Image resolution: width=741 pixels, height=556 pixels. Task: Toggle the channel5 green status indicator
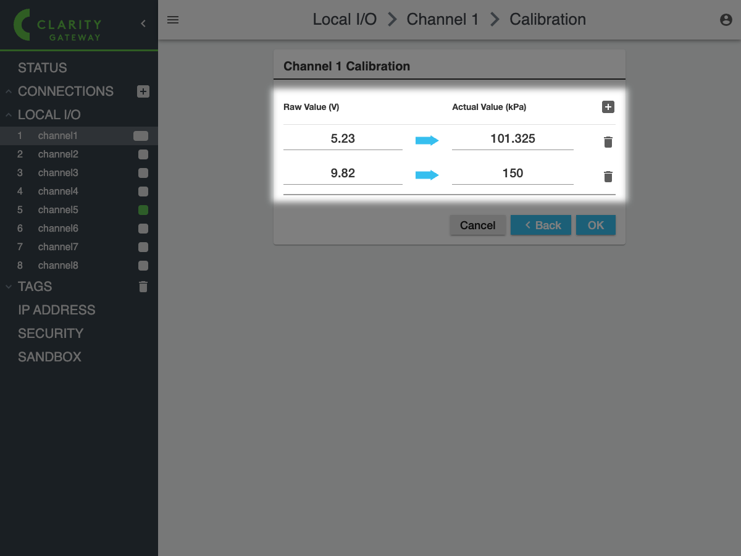click(143, 210)
